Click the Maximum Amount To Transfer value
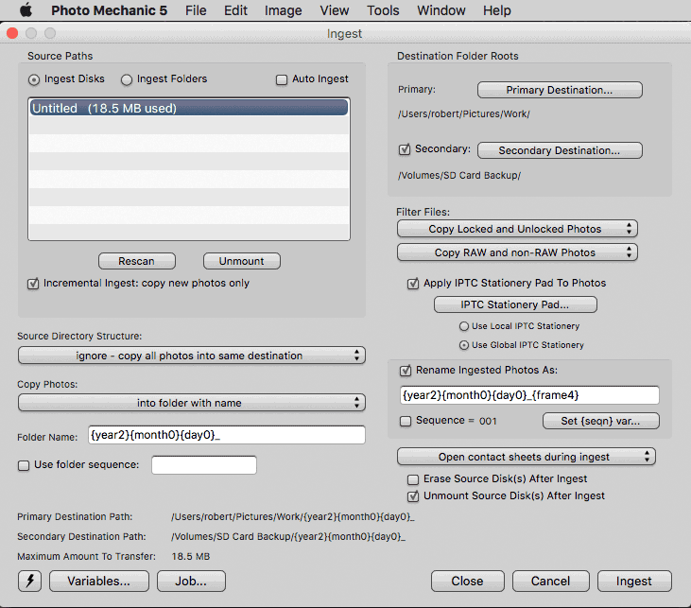This screenshot has width=691, height=608. point(191,557)
